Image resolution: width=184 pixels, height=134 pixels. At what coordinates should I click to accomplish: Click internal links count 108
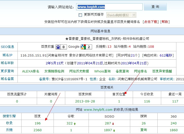[151, 47]
